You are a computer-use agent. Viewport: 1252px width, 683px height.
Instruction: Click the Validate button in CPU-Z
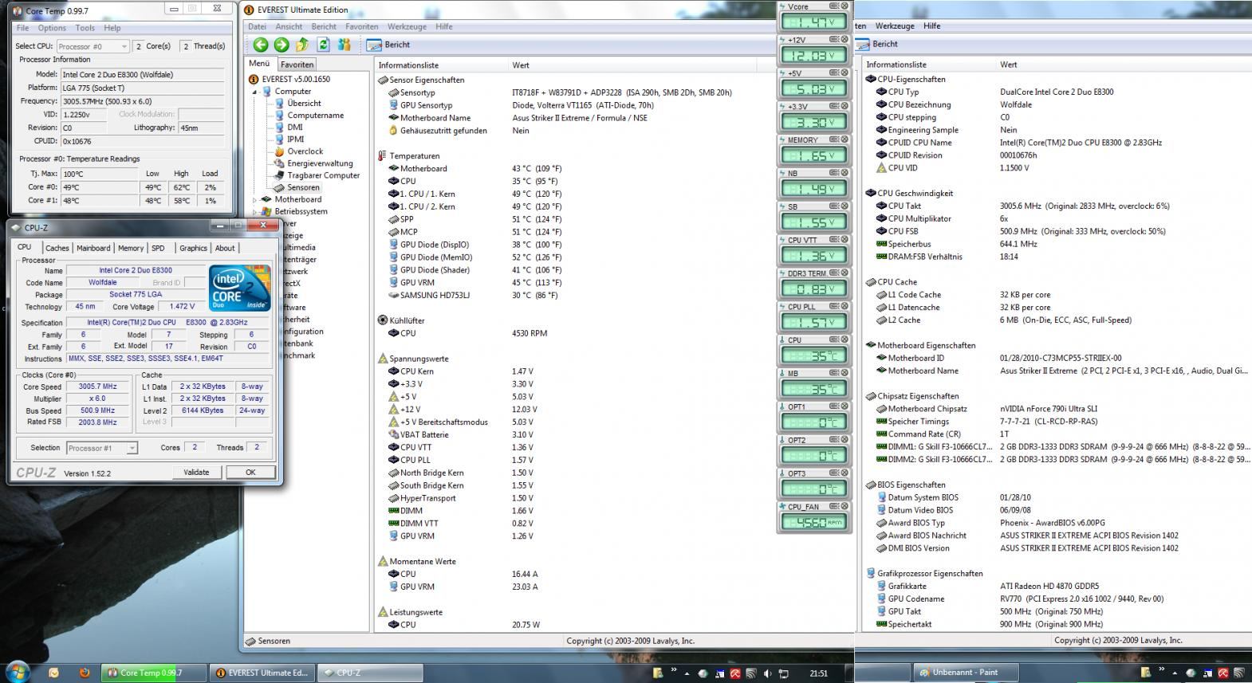click(196, 473)
